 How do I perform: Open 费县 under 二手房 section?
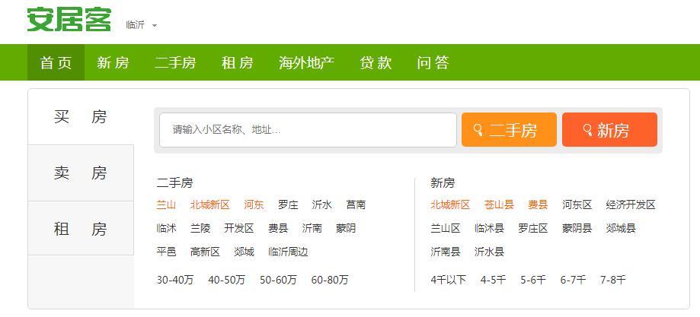[x=278, y=229]
